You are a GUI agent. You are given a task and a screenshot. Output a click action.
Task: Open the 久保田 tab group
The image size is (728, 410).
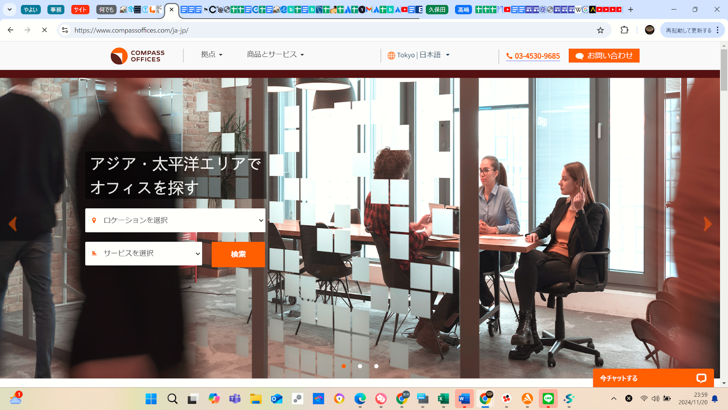437,10
